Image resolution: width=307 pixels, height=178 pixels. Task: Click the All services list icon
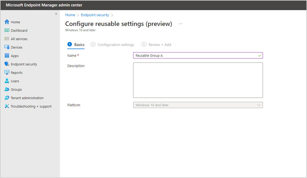click(x=7, y=38)
